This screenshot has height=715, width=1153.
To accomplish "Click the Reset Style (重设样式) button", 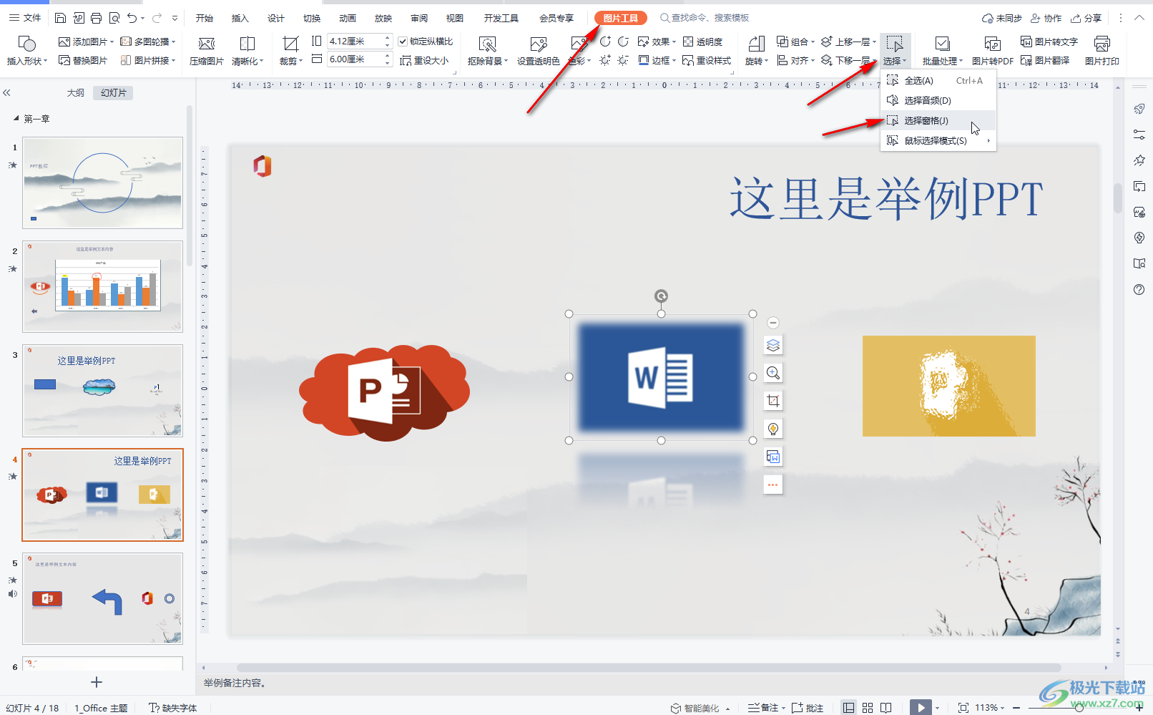I will (707, 61).
